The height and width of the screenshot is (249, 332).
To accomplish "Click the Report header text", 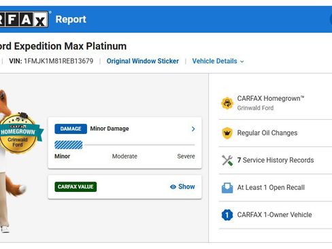I will 71,19.
